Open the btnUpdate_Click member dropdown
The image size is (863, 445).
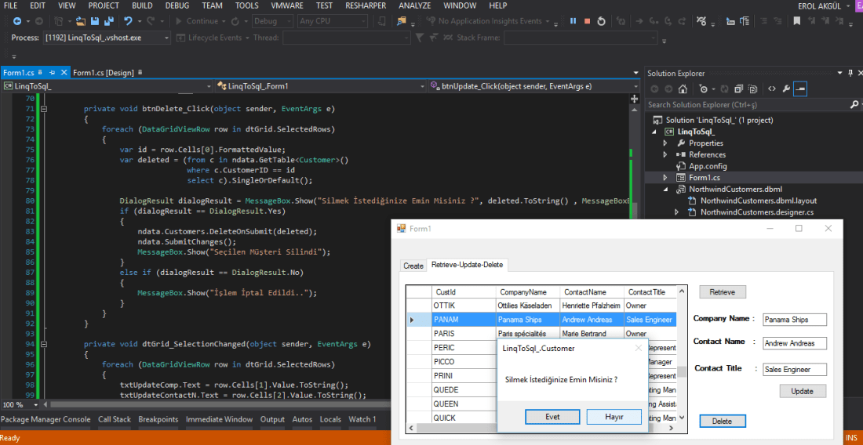pos(635,86)
